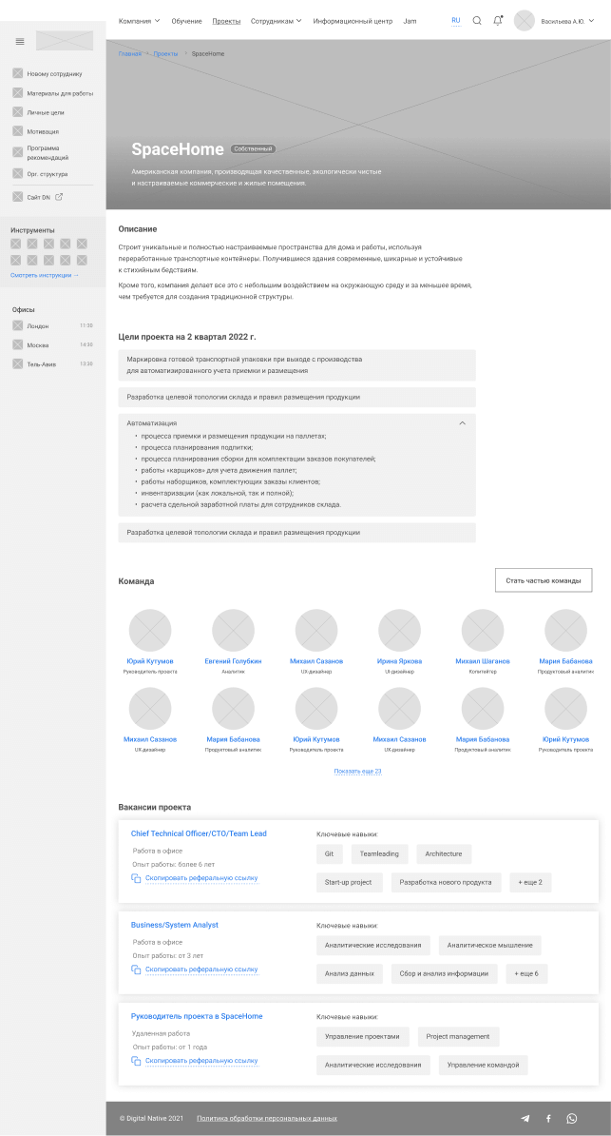Copy referral link for Chief Technical Officer

pos(201,878)
